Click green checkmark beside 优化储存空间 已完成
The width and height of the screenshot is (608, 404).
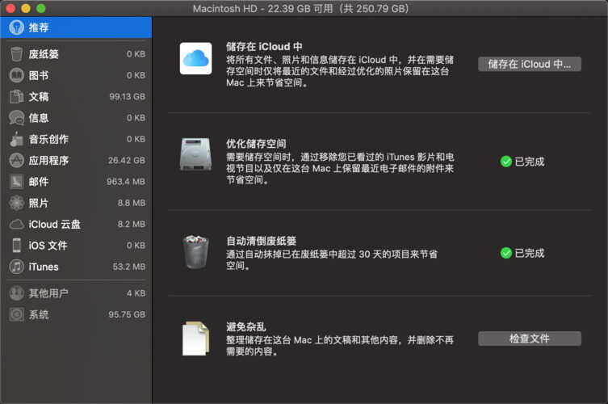[506, 162]
